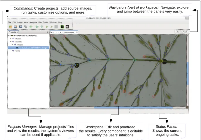Click the New Project toolbar icon
This screenshot has width=201, height=140.
11,27
